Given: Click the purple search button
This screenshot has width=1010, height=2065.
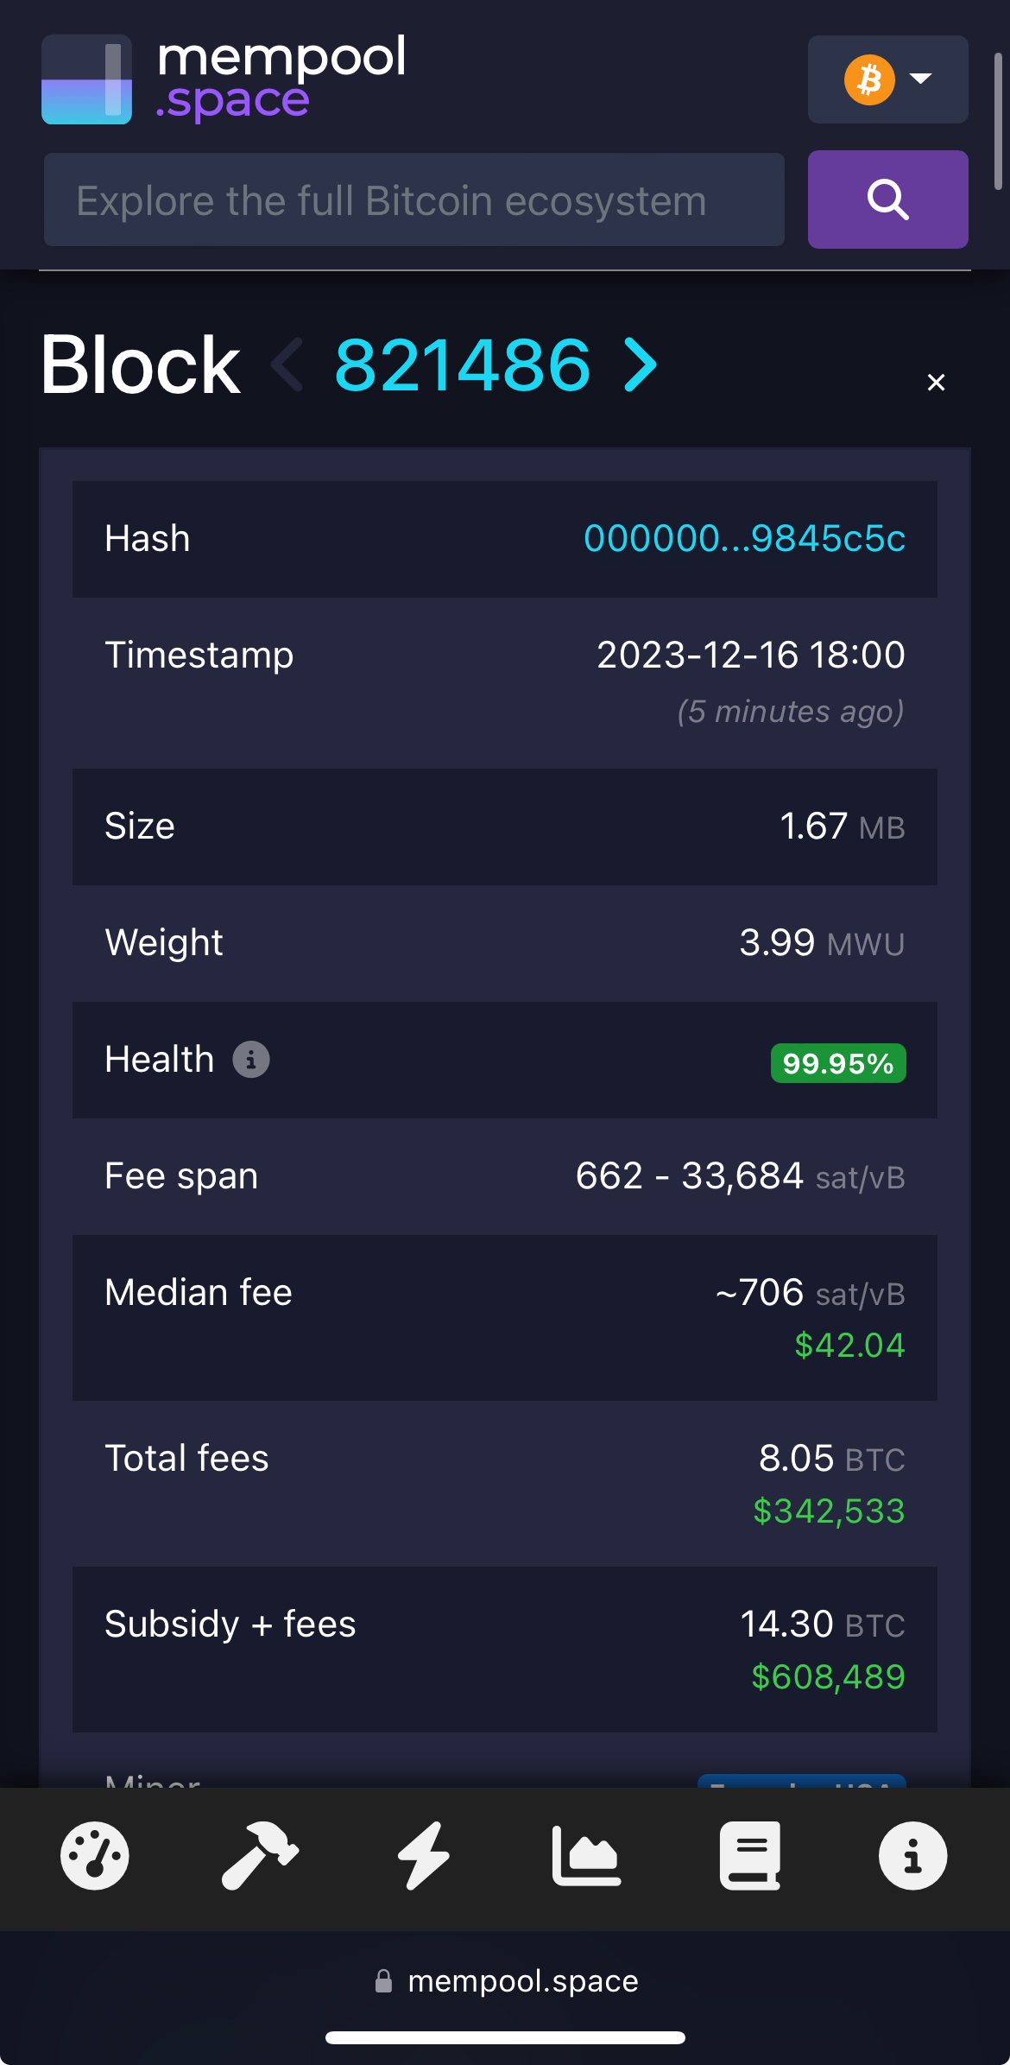Looking at the screenshot, I should click(x=887, y=200).
